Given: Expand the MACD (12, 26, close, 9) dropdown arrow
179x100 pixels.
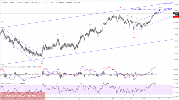Looking at the screenshot, I should coord(16,67).
